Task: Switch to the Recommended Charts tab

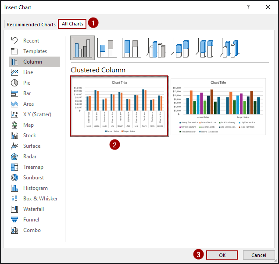Action: (31, 25)
